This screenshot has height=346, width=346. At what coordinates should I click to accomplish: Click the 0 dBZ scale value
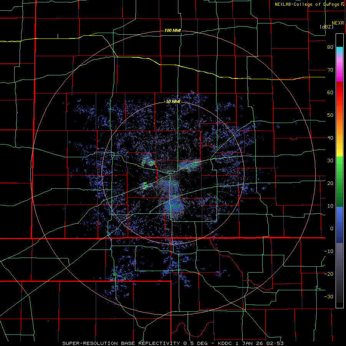click(x=332, y=229)
